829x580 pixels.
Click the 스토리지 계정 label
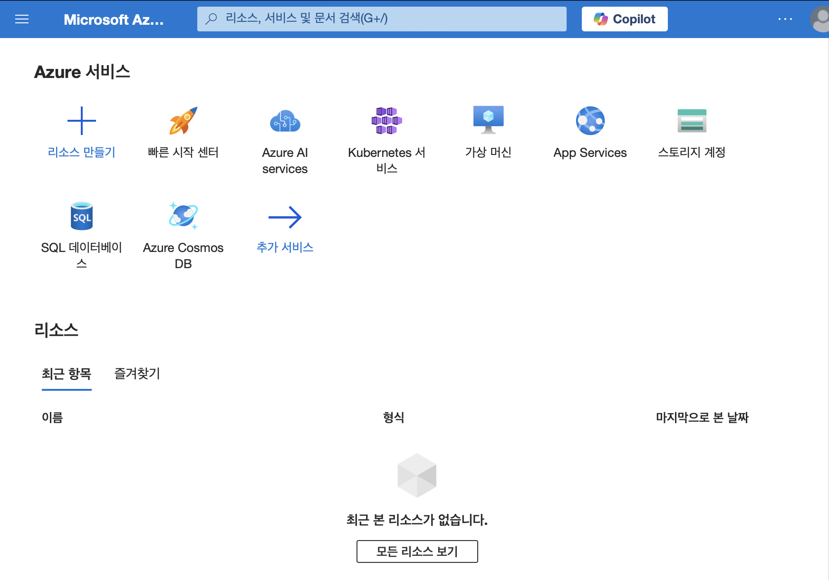692,152
